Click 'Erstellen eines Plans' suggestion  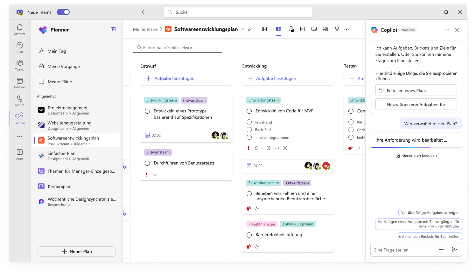[x=416, y=90]
